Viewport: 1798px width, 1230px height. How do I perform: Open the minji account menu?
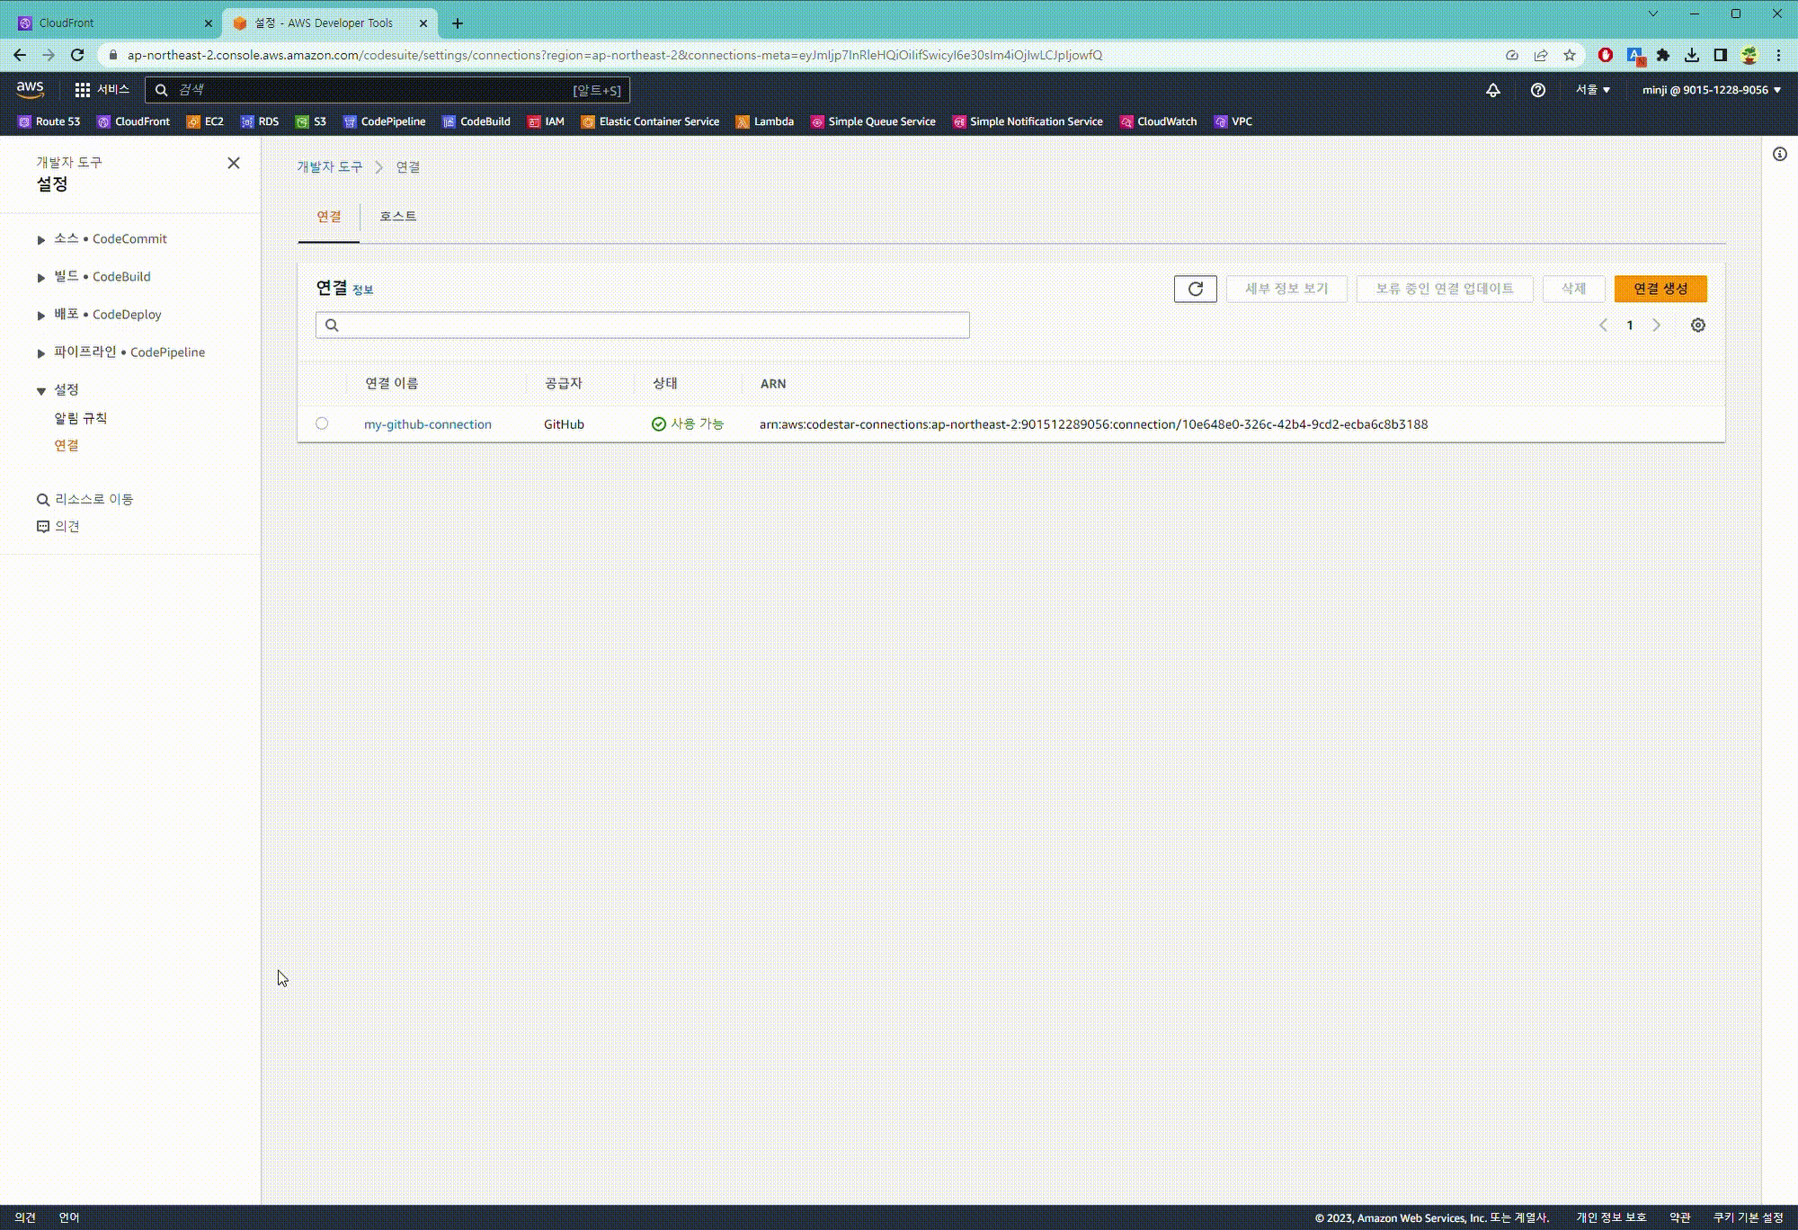1707,90
